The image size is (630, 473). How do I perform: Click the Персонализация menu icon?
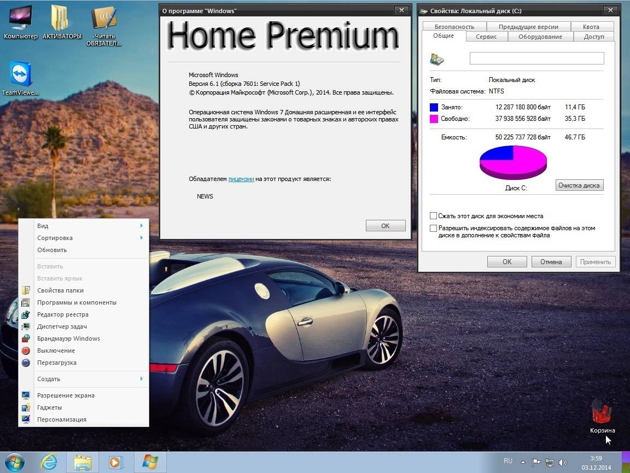click(x=26, y=419)
